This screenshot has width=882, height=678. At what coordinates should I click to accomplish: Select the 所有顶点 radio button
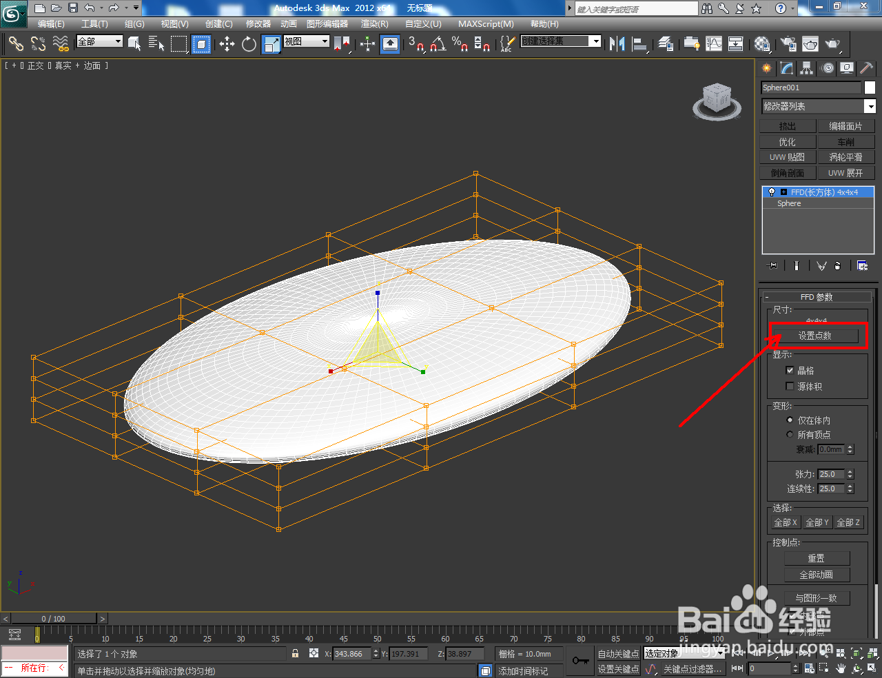[790, 434]
